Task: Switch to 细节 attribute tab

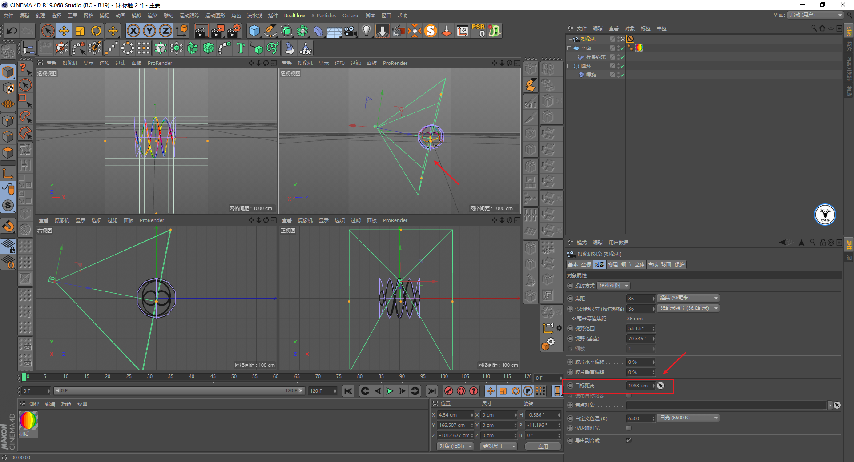Action: (626, 264)
